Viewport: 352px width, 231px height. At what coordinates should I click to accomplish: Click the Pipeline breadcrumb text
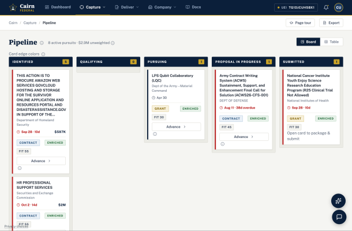click(x=49, y=23)
